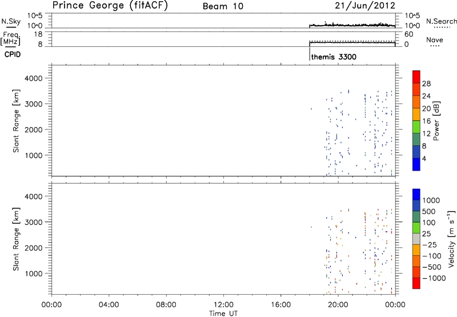The height and width of the screenshot is (317, 457).
Task: Select the "18" frequency axis tick label
Action: pos(38,34)
